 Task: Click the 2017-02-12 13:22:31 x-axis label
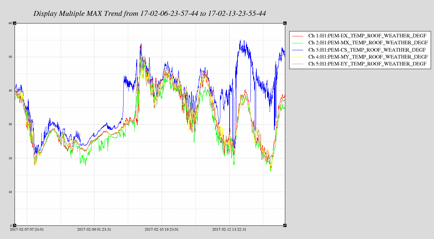[229, 229]
